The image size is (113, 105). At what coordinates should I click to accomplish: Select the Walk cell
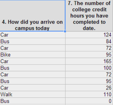click(x=32, y=95)
